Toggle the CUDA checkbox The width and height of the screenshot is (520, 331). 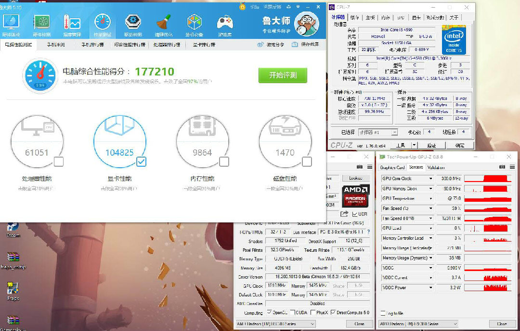(293, 312)
